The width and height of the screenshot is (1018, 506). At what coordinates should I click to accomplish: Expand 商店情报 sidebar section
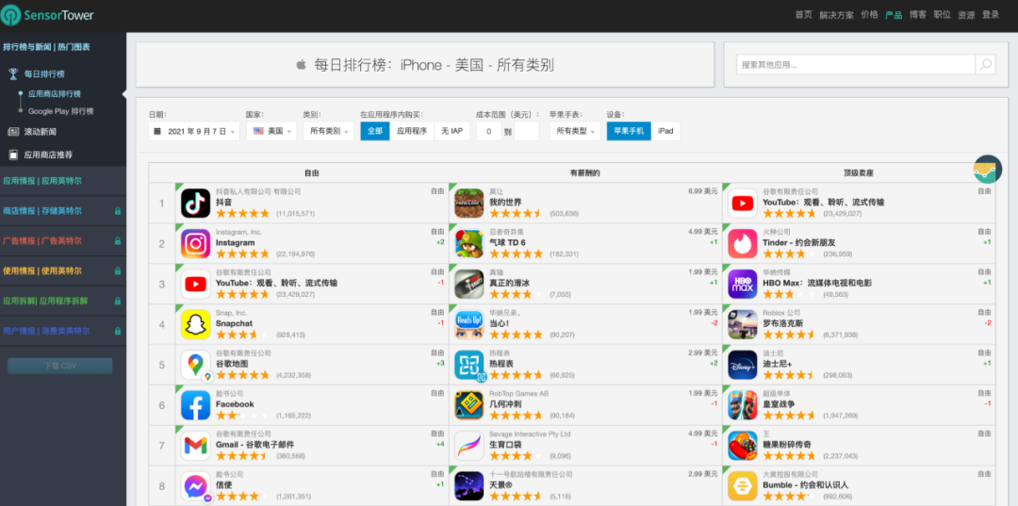point(63,211)
